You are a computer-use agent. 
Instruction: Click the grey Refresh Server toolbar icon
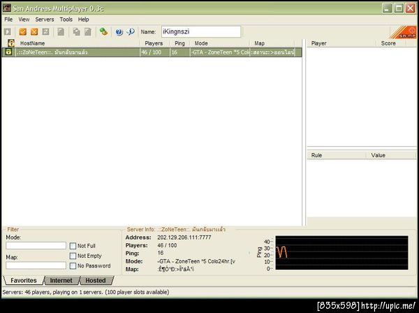tap(46, 32)
